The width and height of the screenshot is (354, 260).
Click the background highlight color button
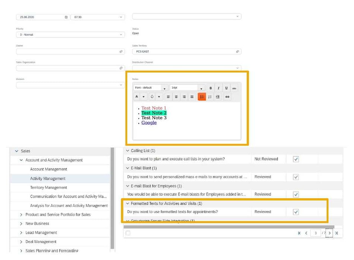tap(152, 97)
